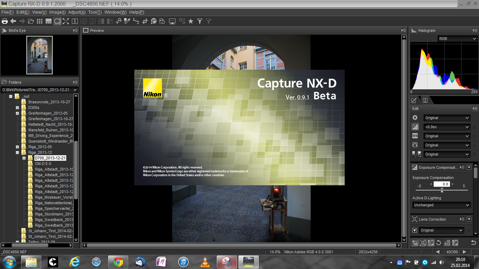Click the exposure compensation value field
The height and width of the screenshot is (269, 479).
tap(442, 184)
